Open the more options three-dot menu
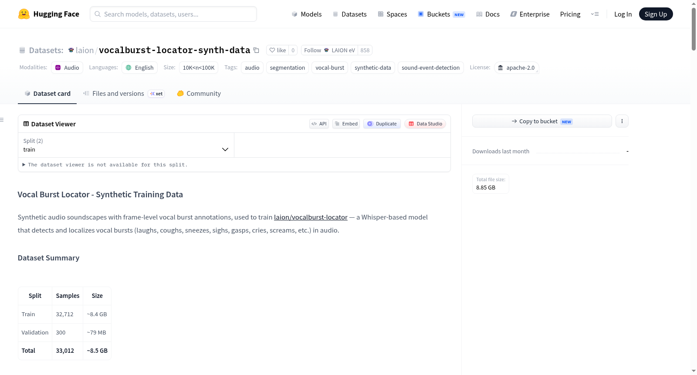The image size is (697, 375). coord(622,121)
